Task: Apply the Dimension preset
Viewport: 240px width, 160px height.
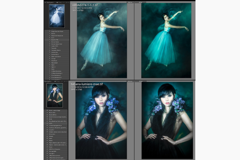Action: [x=52, y=134]
